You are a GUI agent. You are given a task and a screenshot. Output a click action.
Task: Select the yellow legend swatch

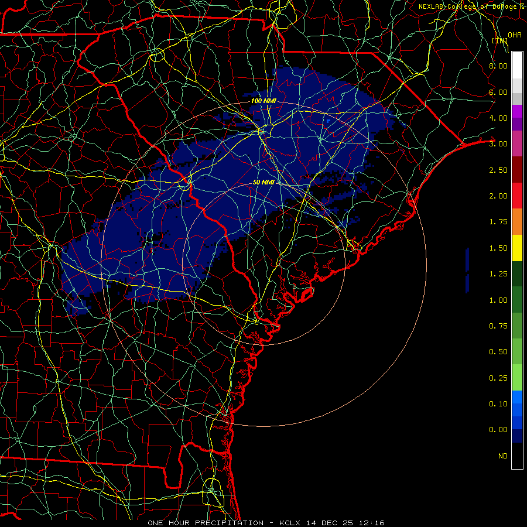[517, 248]
